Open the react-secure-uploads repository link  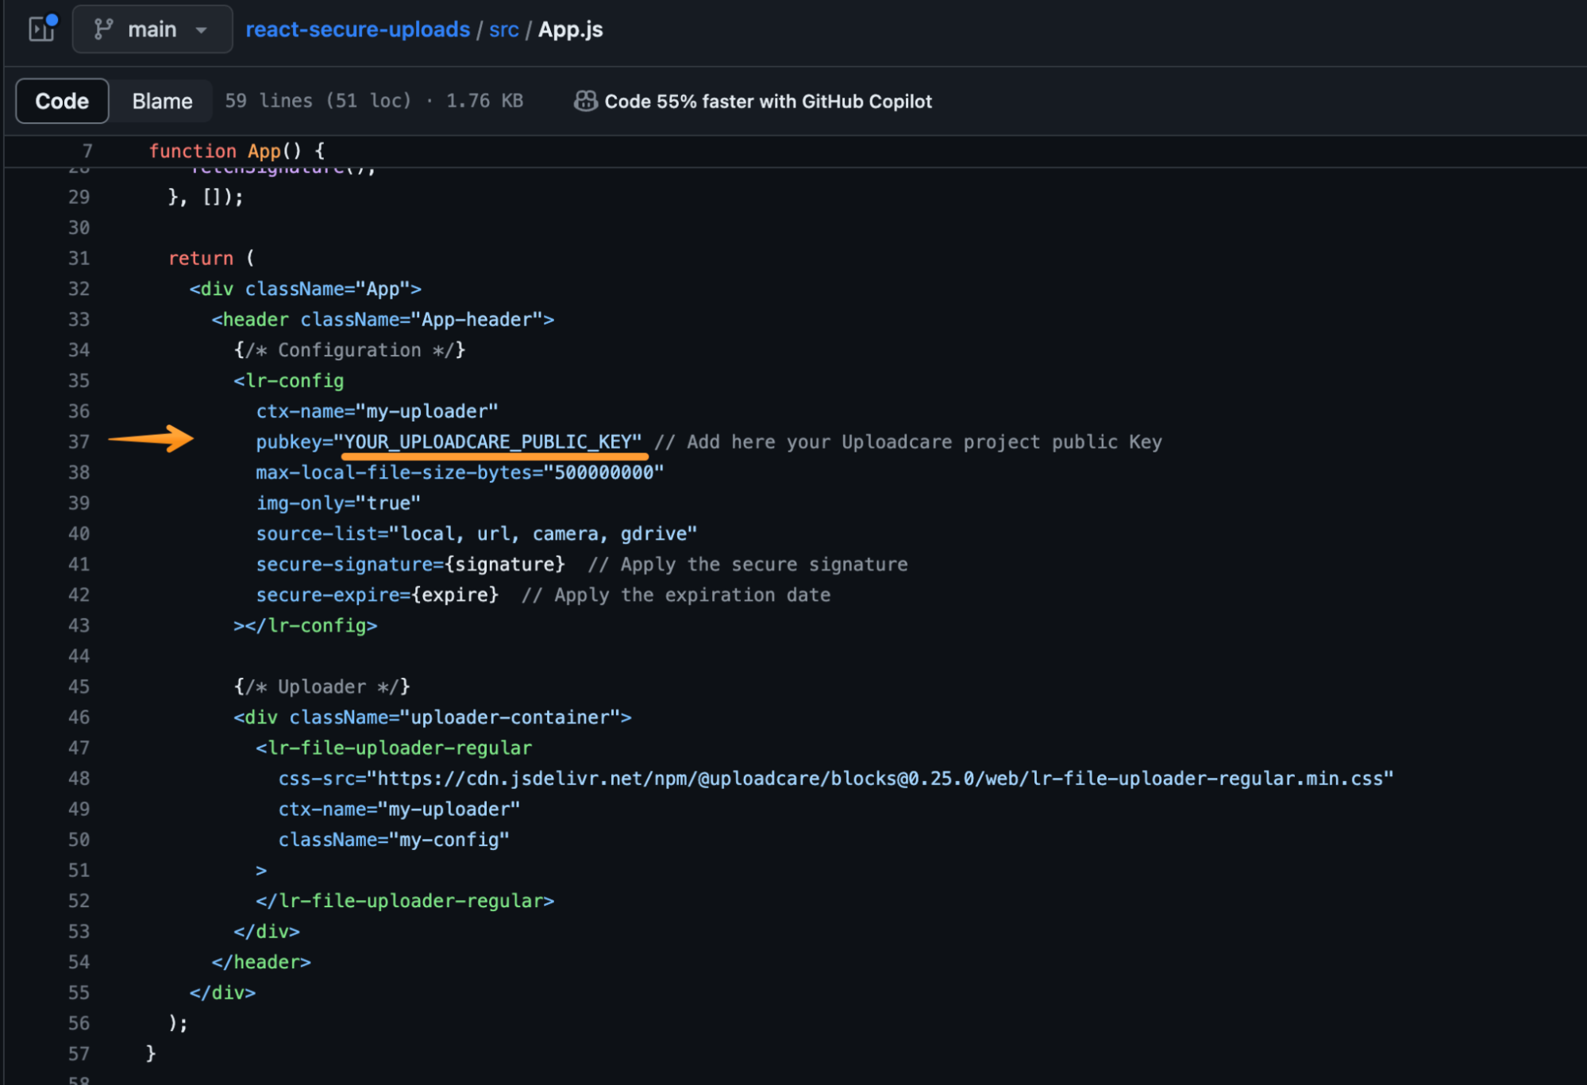pos(357,29)
